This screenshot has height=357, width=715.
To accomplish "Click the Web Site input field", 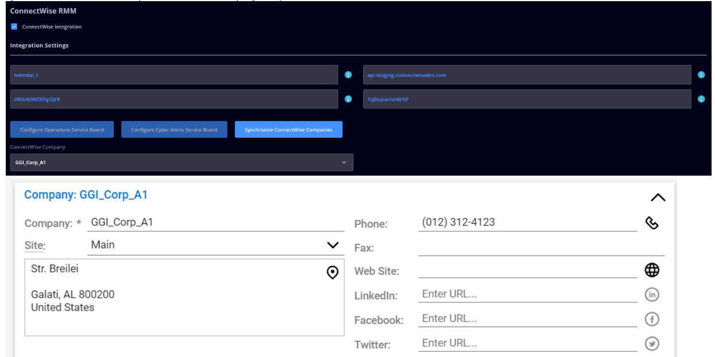I will pos(528,270).
